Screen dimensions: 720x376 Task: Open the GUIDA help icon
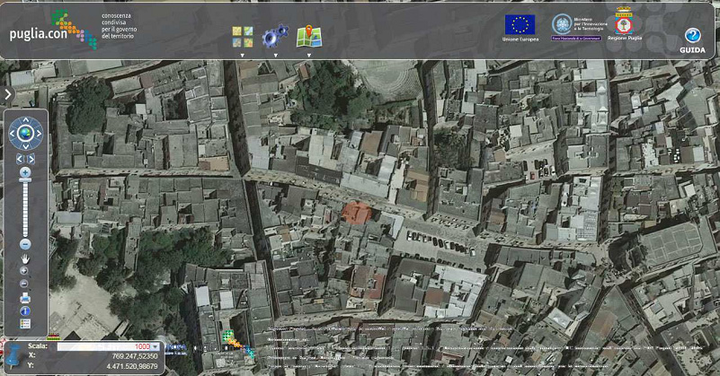[x=692, y=36]
